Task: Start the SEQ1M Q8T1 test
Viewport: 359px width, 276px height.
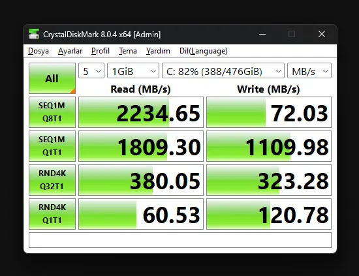Action: tap(52, 112)
